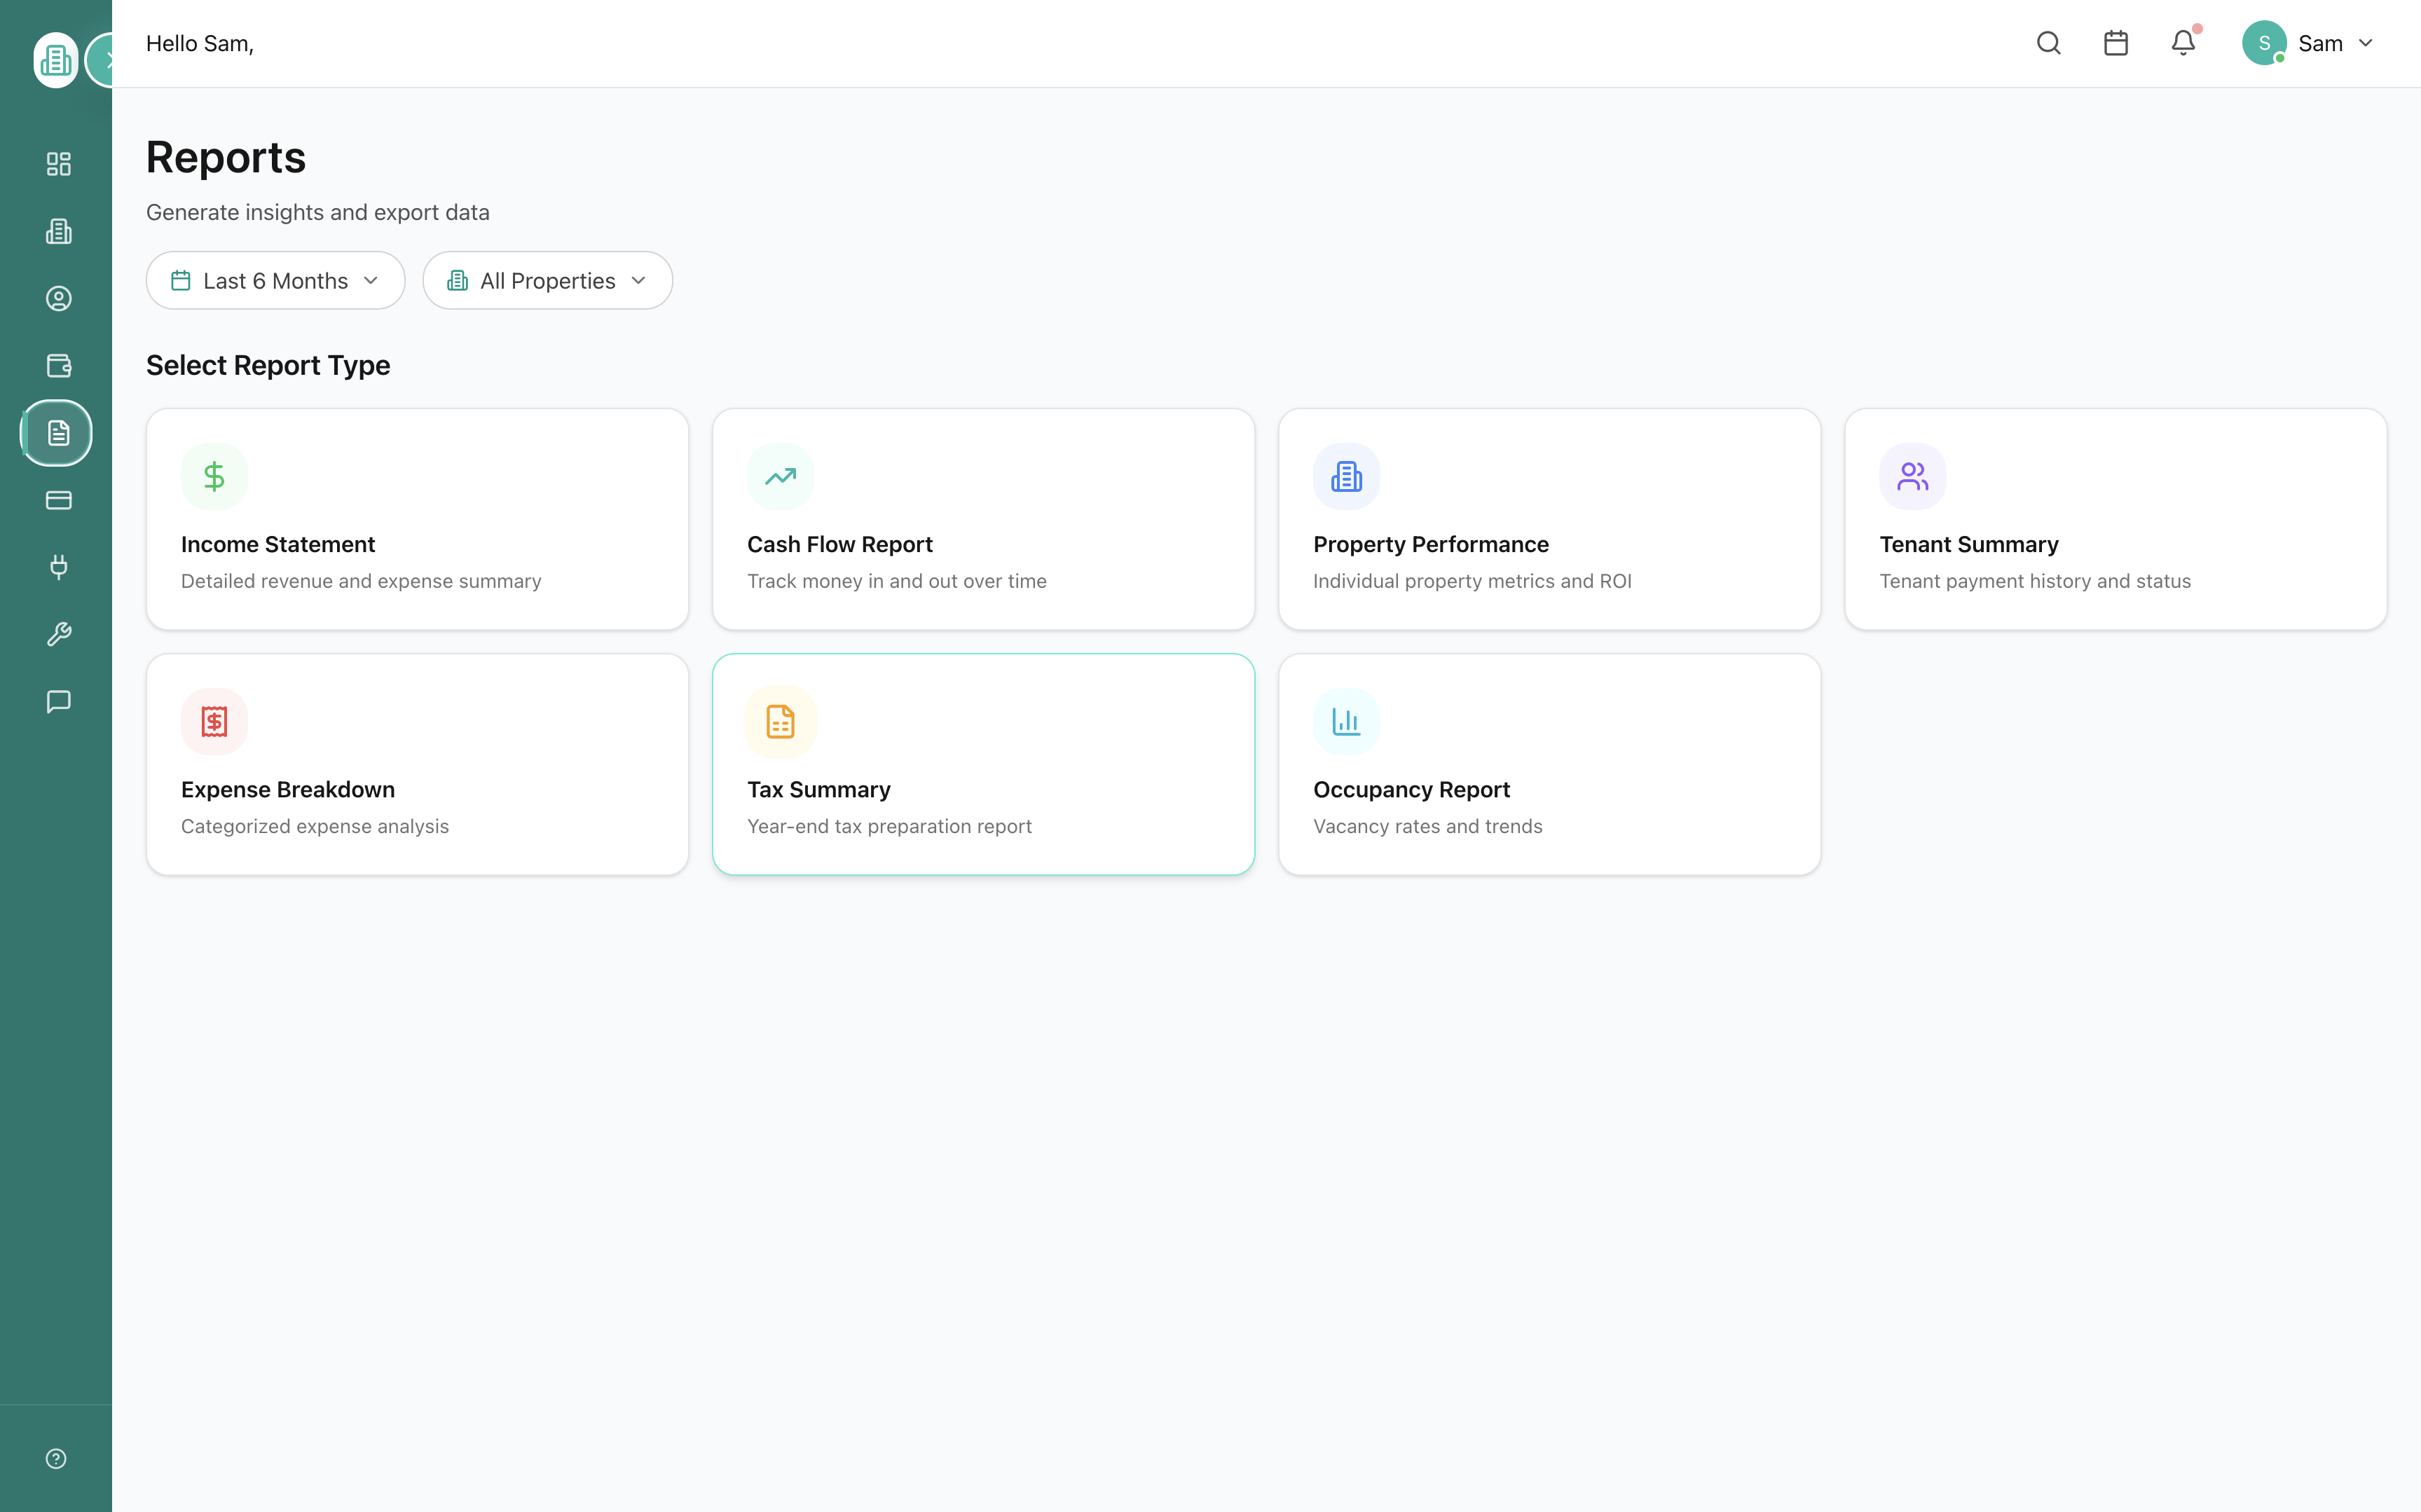Click the wallet icon in the sidebar
Image resolution: width=2421 pixels, height=1512 pixels.
(57, 366)
